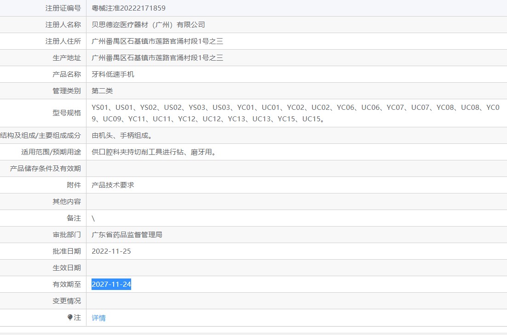Select registration number 粤械注准20222171859
The image size is (507, 335).
pos(128,8)
